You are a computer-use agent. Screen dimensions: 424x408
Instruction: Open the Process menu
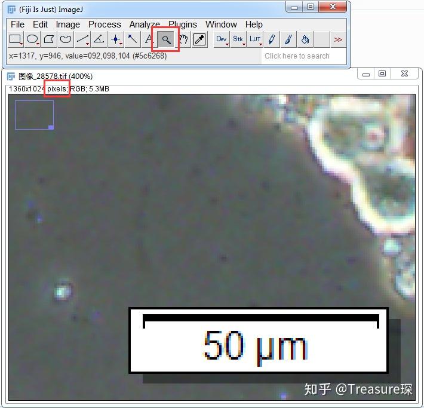click(x=105, y=24)
